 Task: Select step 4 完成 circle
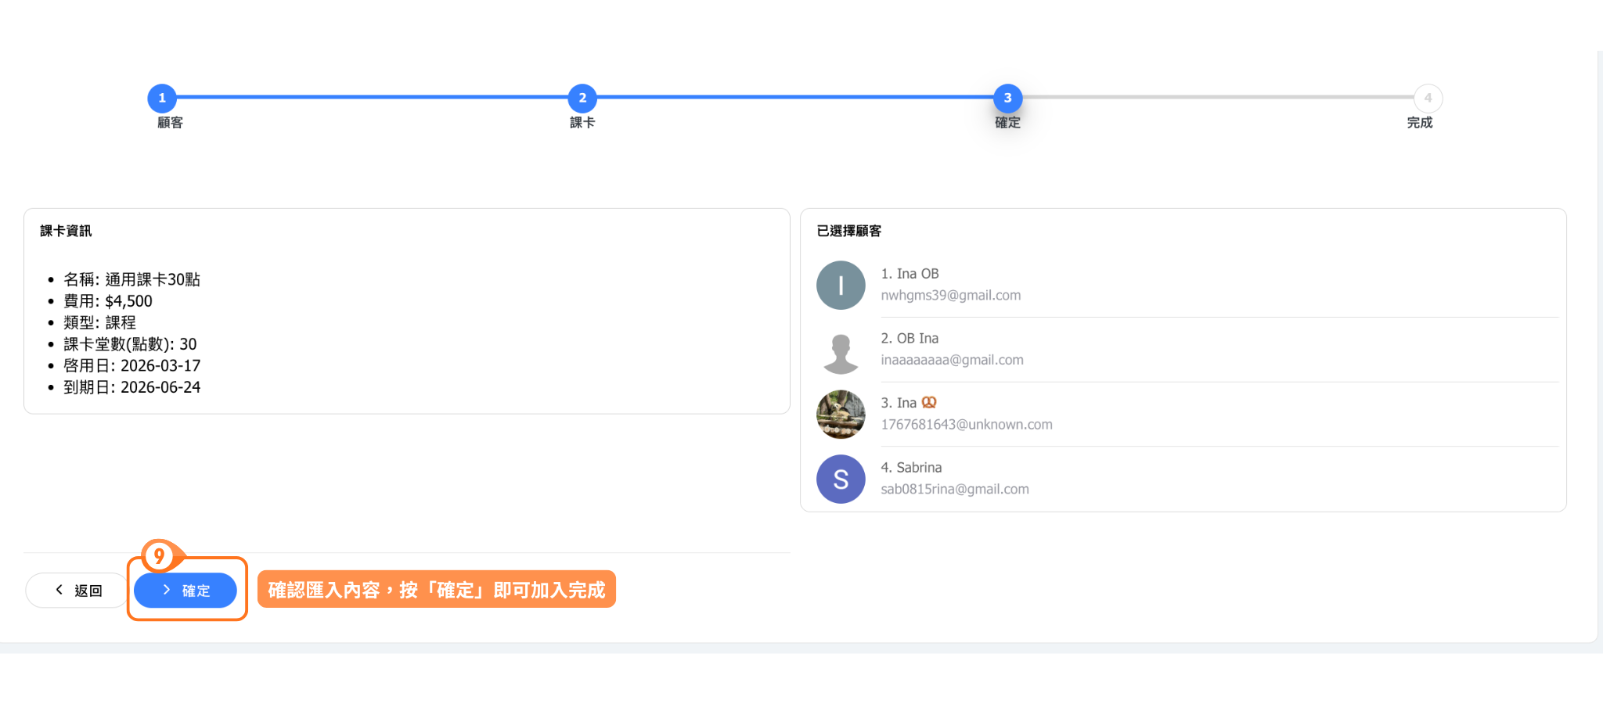tap(1428, 99)
